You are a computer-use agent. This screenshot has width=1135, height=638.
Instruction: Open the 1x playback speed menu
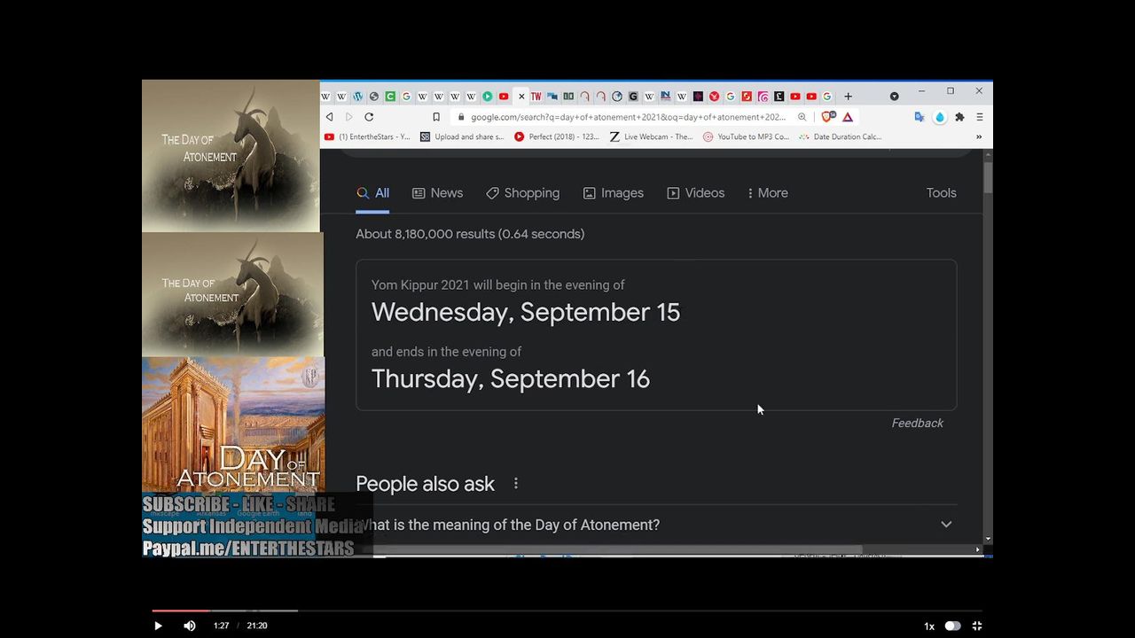point(929,626)
